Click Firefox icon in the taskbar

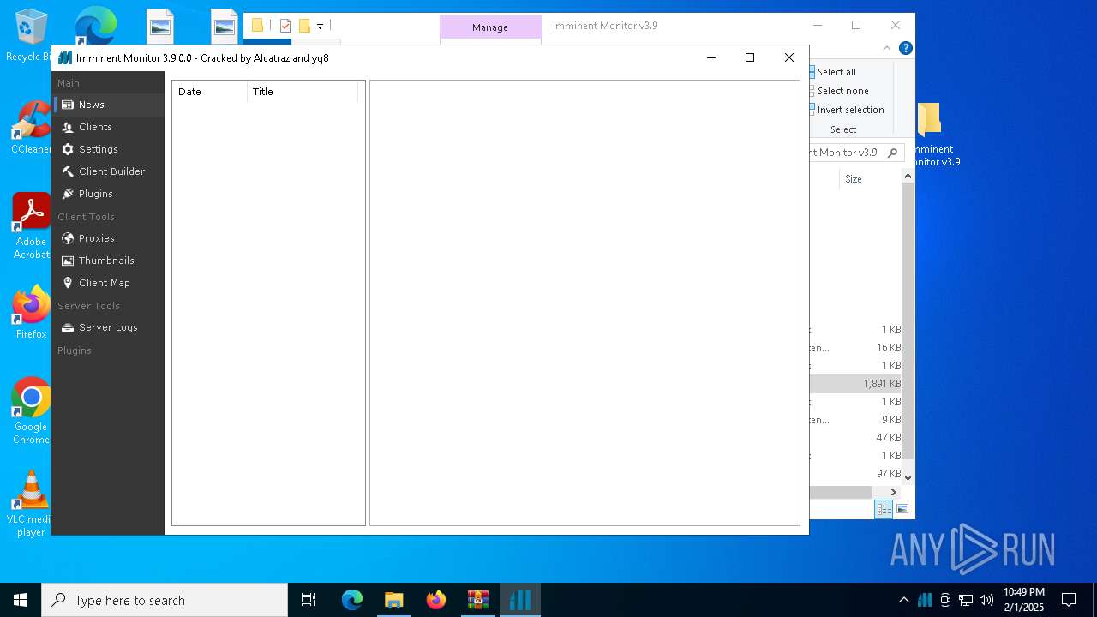click(436, 600)
